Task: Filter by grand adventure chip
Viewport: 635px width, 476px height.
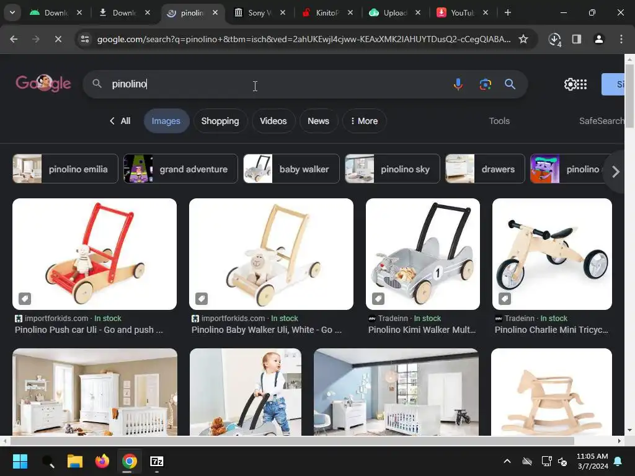Action: 180,169
